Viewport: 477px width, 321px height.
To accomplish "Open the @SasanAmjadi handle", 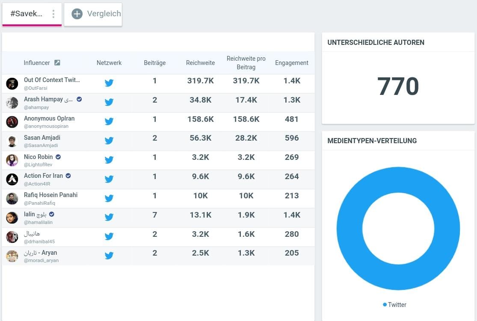I will [x=41, y=145].
